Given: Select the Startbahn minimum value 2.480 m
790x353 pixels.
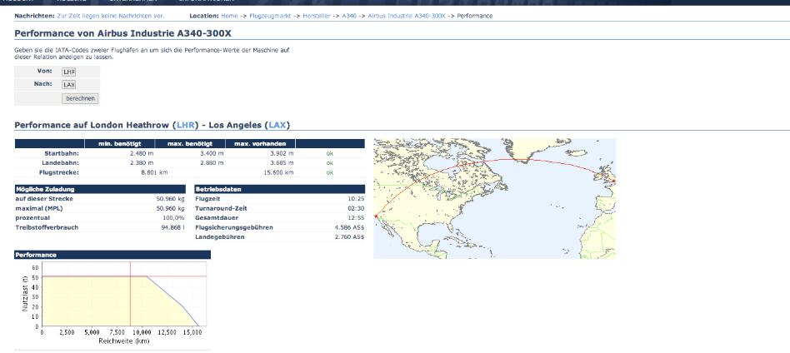Looking at the screenshot, I should pos(142,153).
